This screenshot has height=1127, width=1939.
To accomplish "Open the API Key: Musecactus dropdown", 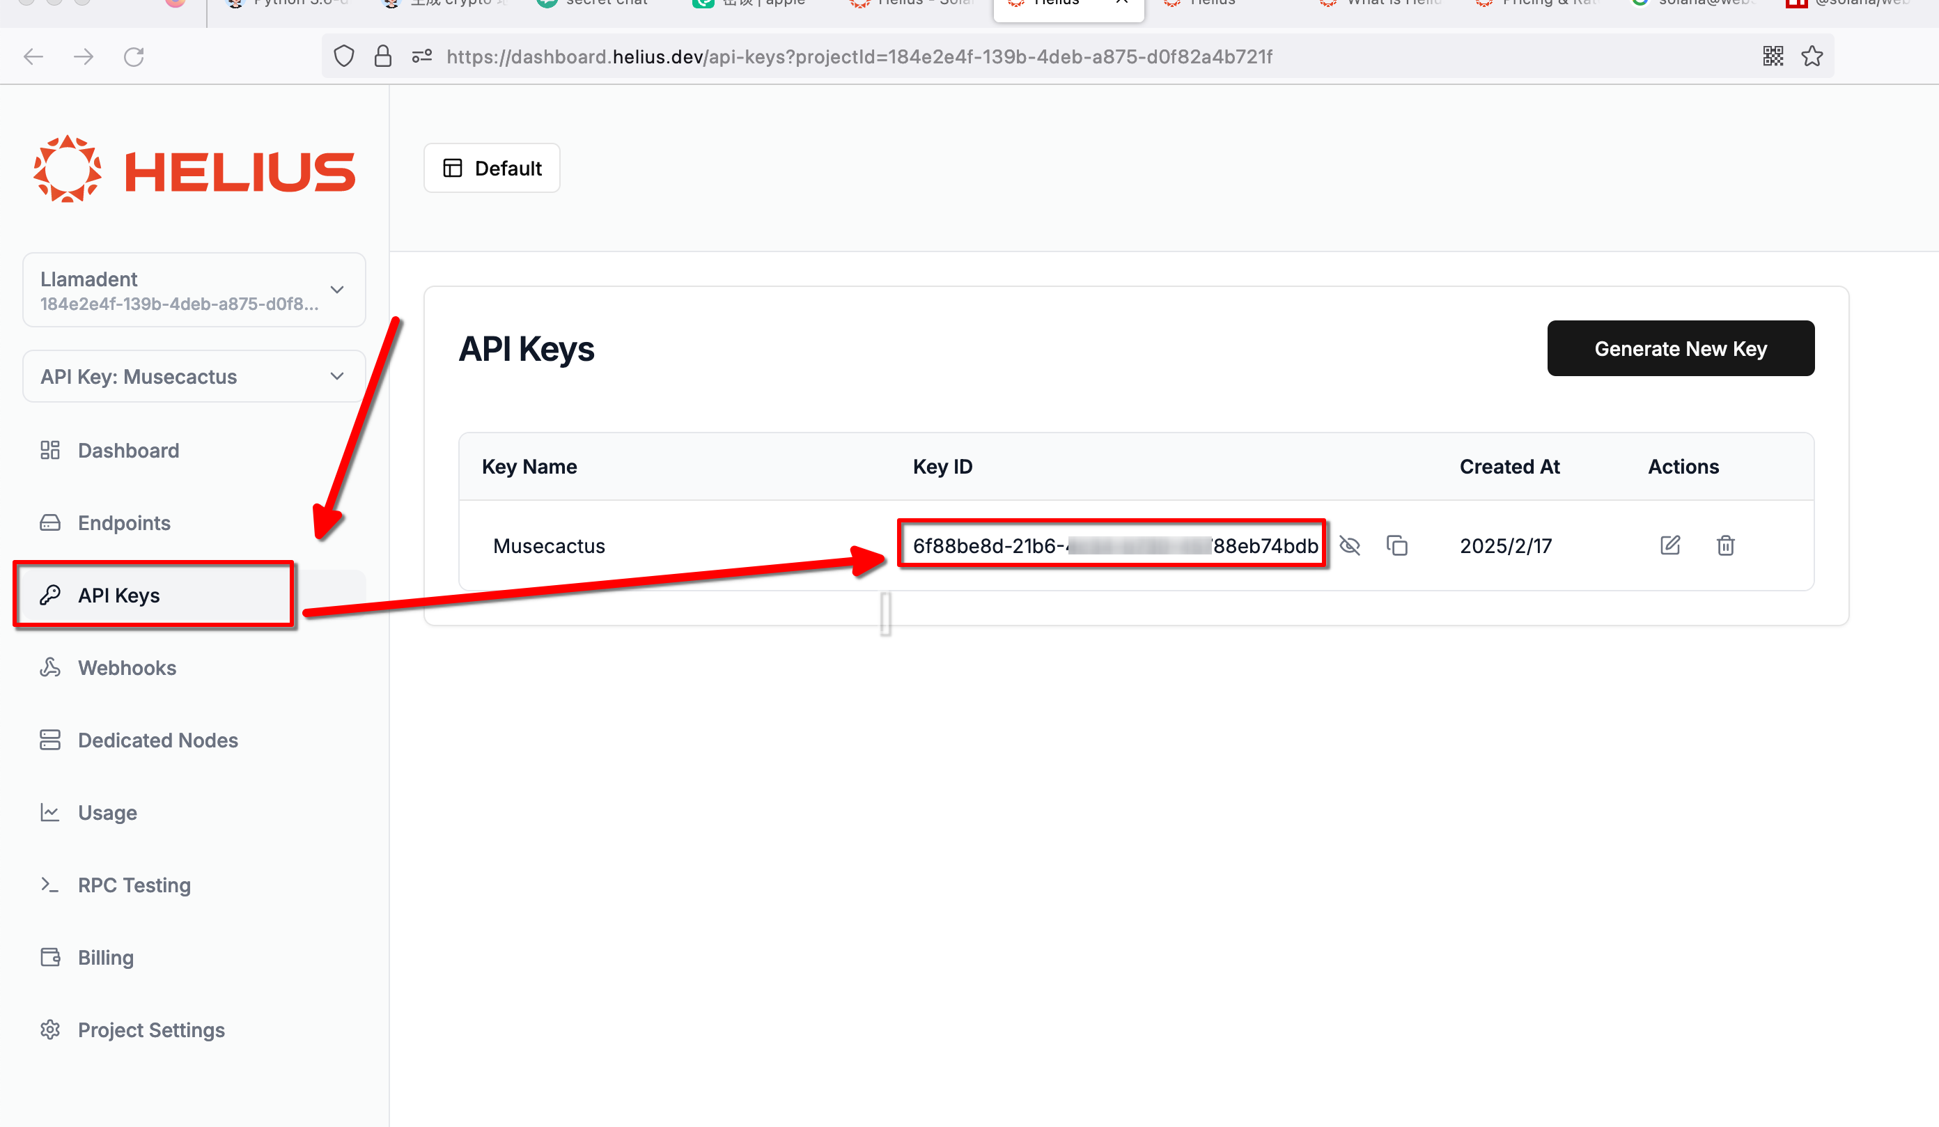I will pos(194,376).
